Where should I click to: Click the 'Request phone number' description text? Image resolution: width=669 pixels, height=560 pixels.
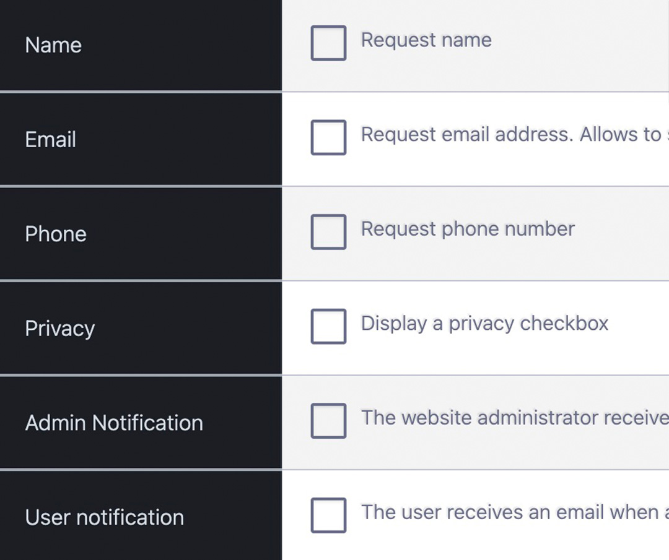pos(468,229)
